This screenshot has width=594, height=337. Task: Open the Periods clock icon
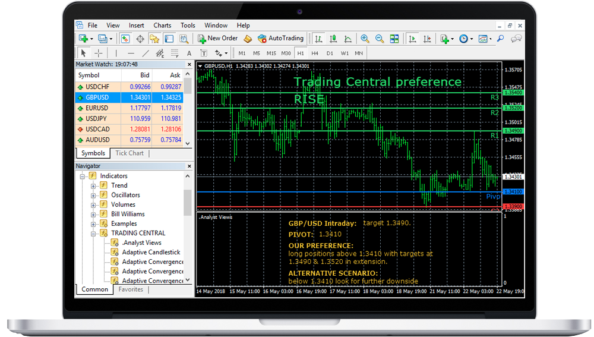tap(463, 39)
